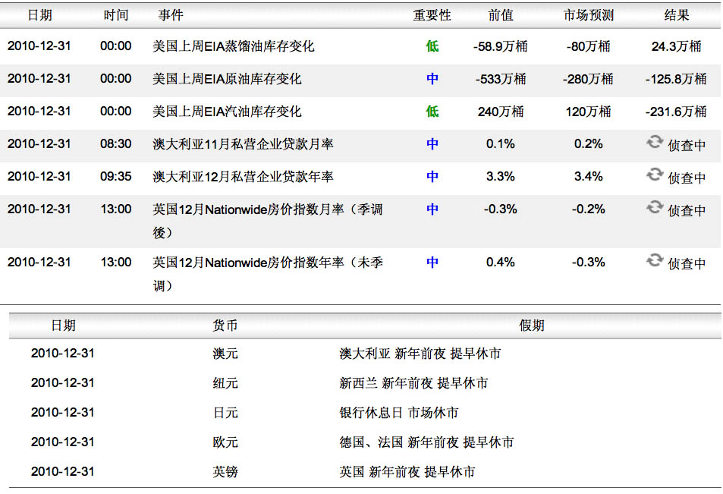Image resolution: width=723 pixels, height=494 pixels.
Task: Select event 澳大利亚11月私营企业贷款月率
Action: click(x=243, y=144)
